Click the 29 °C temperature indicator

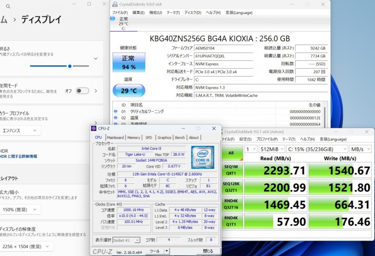[129, 91]
